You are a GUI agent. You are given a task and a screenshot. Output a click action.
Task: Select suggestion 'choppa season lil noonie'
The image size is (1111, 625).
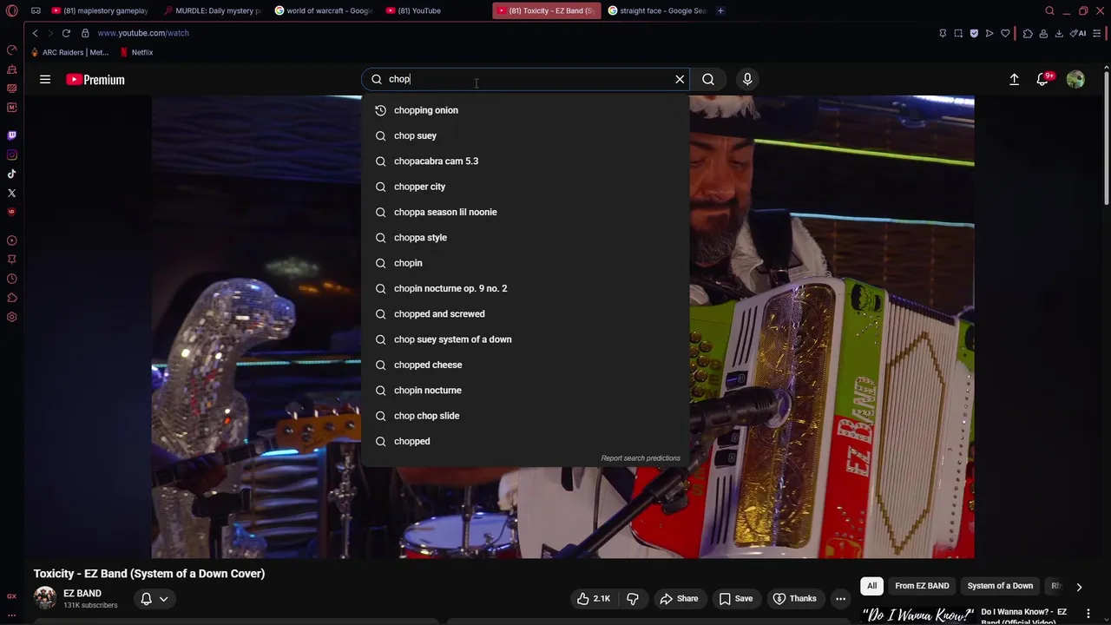[525, 212]
